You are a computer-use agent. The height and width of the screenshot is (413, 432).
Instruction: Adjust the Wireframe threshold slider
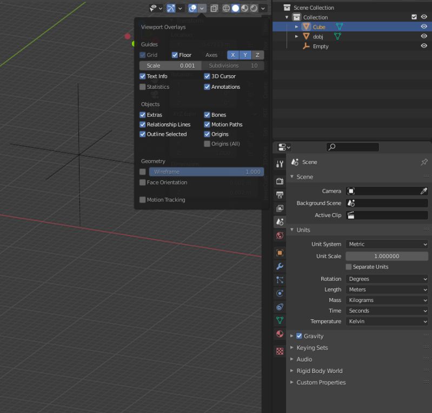pyautogui.click(x=207, y=172)
